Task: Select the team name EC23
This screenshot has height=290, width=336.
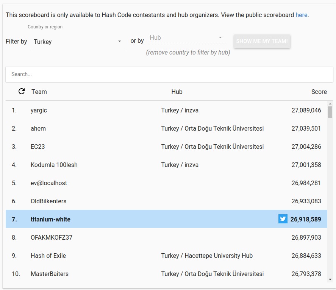Action: [x=38, y=147]
